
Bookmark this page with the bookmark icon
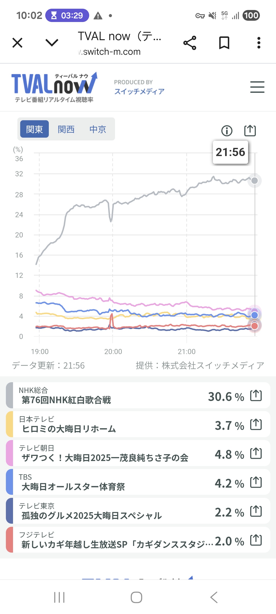coord(224,43)
